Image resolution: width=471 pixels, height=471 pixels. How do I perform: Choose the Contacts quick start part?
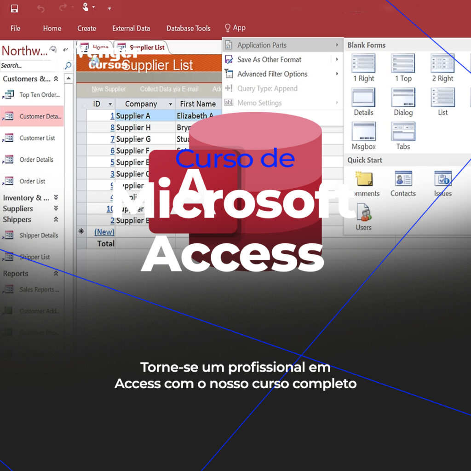(x=403, y=184)
